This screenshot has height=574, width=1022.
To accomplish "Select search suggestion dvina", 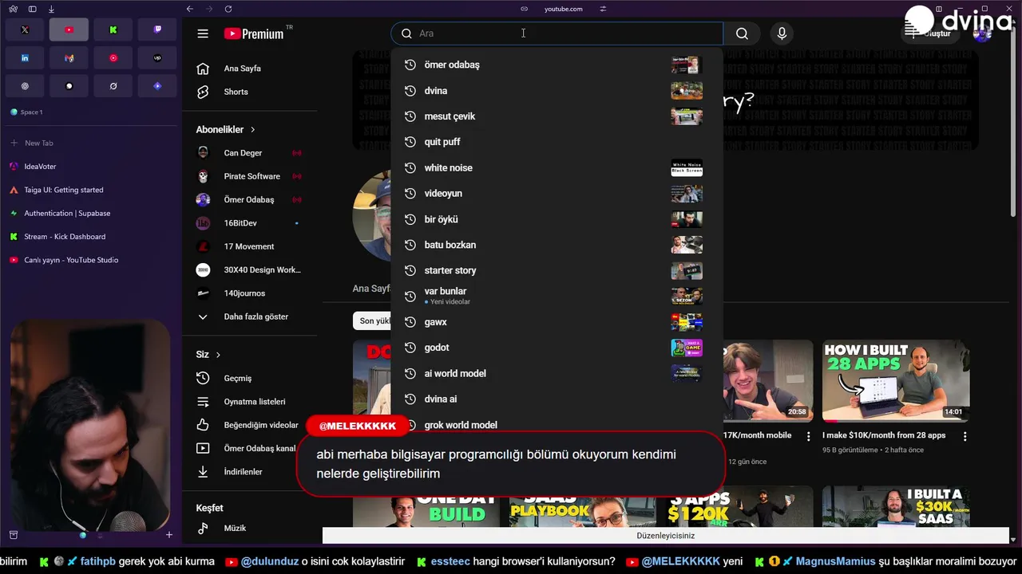I will [x=557, y=91].
